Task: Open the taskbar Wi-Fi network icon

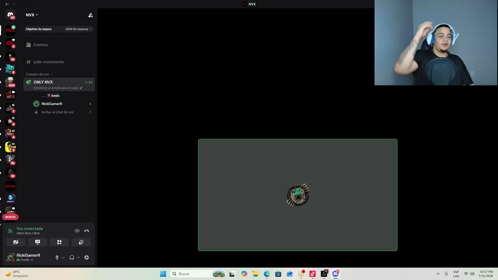Action: point(466,274)
